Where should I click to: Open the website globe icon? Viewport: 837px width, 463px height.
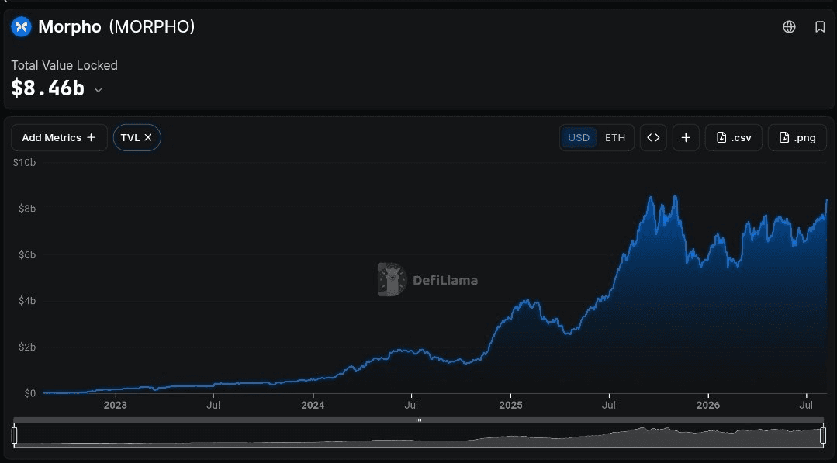click(x=789, y=26)
